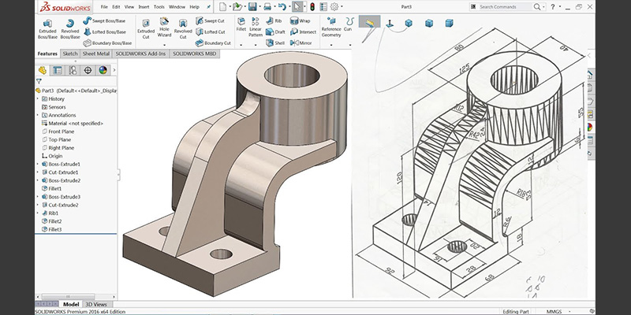Click the Boundary Boss/Base tool
631x315 pixels.
click(107, 43)
